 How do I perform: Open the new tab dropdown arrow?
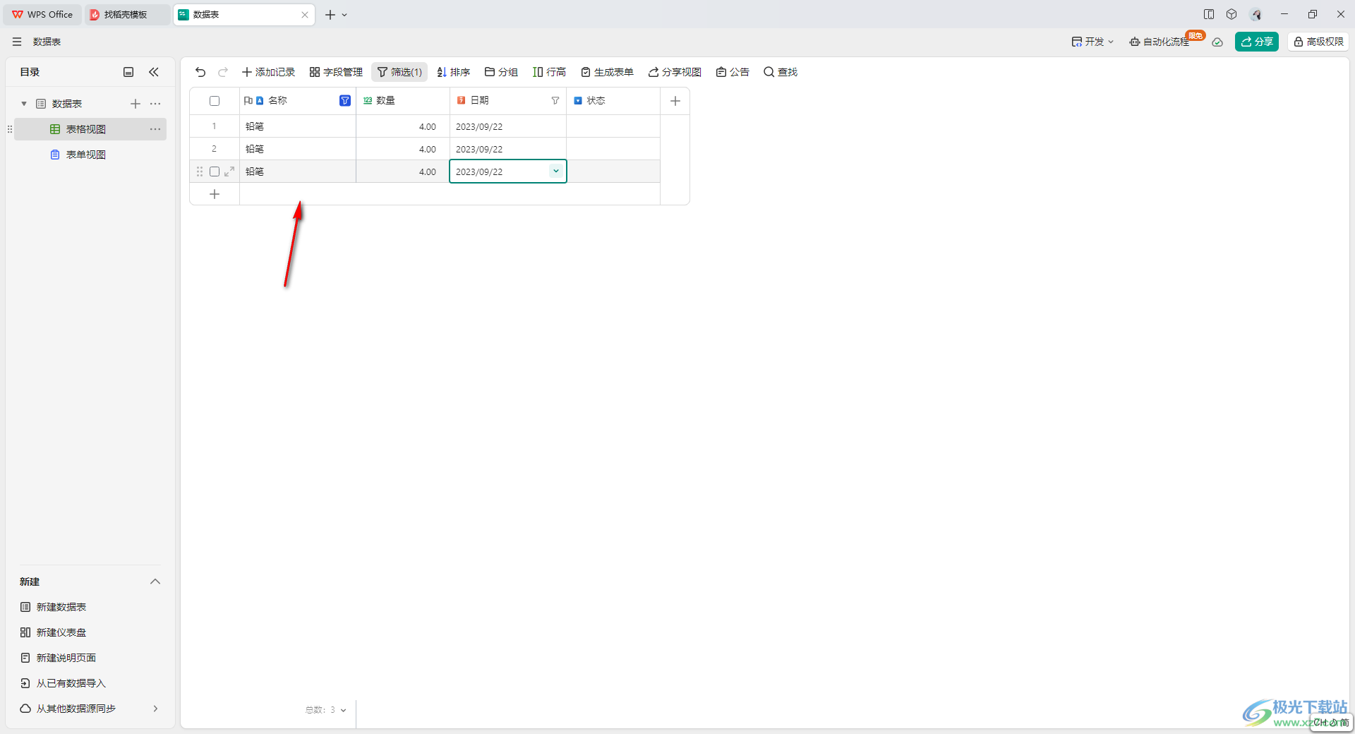pos(344,15)
